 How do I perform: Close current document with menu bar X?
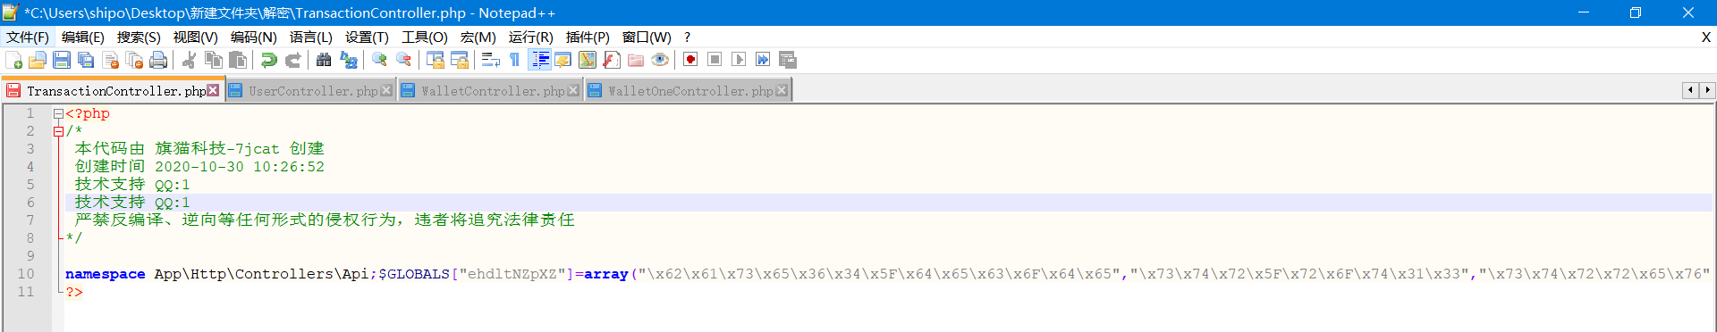click(1705, 37)
